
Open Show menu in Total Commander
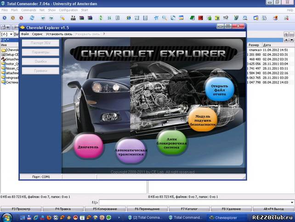click(x=52, y=10)
